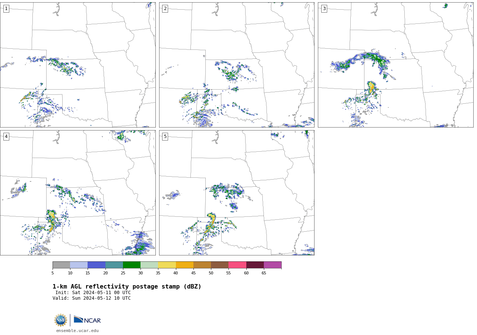Click the NCAR logo
Image resolution: width=477 pixels, height=335 pixels.
pos(87,320)
